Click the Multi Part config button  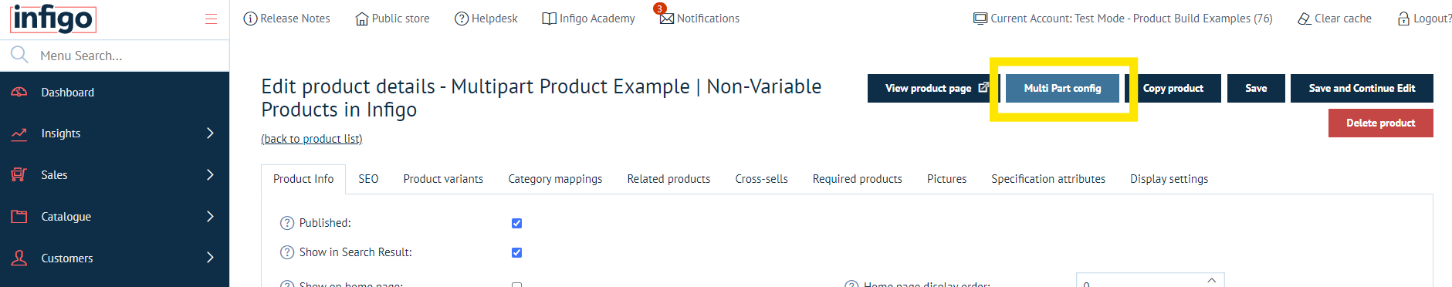[x=1062, y=88]
